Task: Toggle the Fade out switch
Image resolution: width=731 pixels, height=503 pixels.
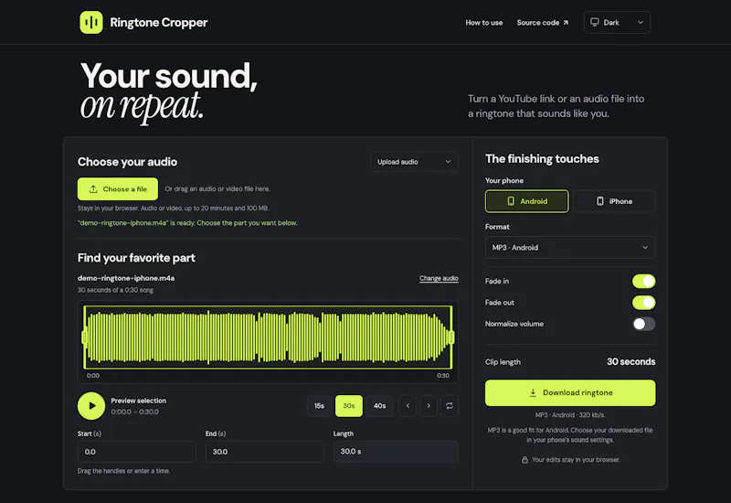Action: click(x=644, y=303)
